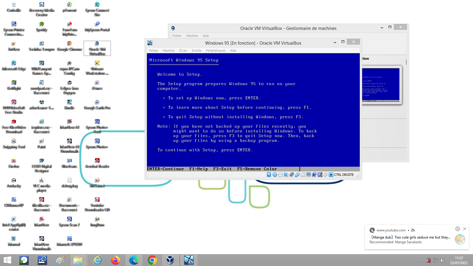This screenshot has width=473, height=266.
Task: Select the BitComet desktop icon
Action: (97, 183)
